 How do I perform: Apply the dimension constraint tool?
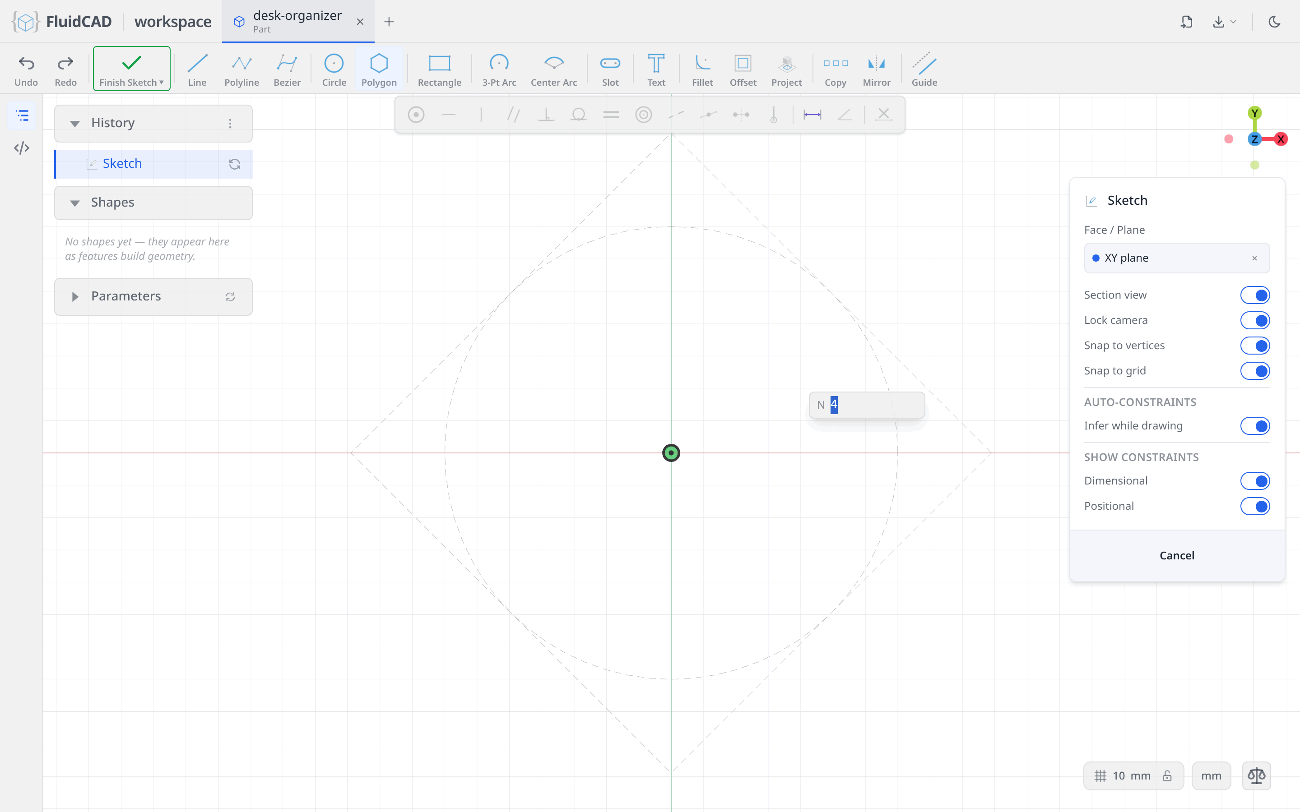tap(812, 115)
